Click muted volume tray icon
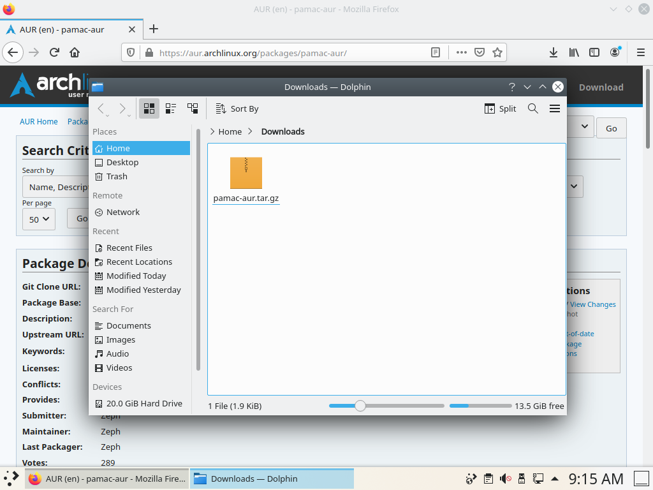This screenshot has height=490, width=653. tap(506, 479)
